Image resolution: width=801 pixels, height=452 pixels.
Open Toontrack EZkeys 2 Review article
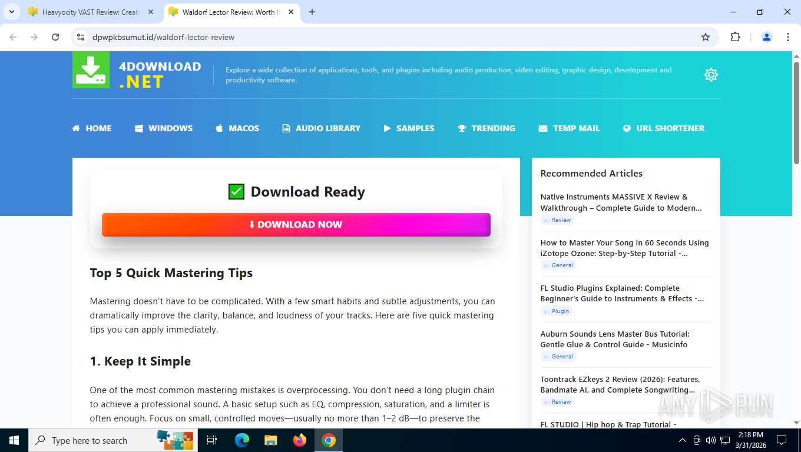(x=620, y=384)
